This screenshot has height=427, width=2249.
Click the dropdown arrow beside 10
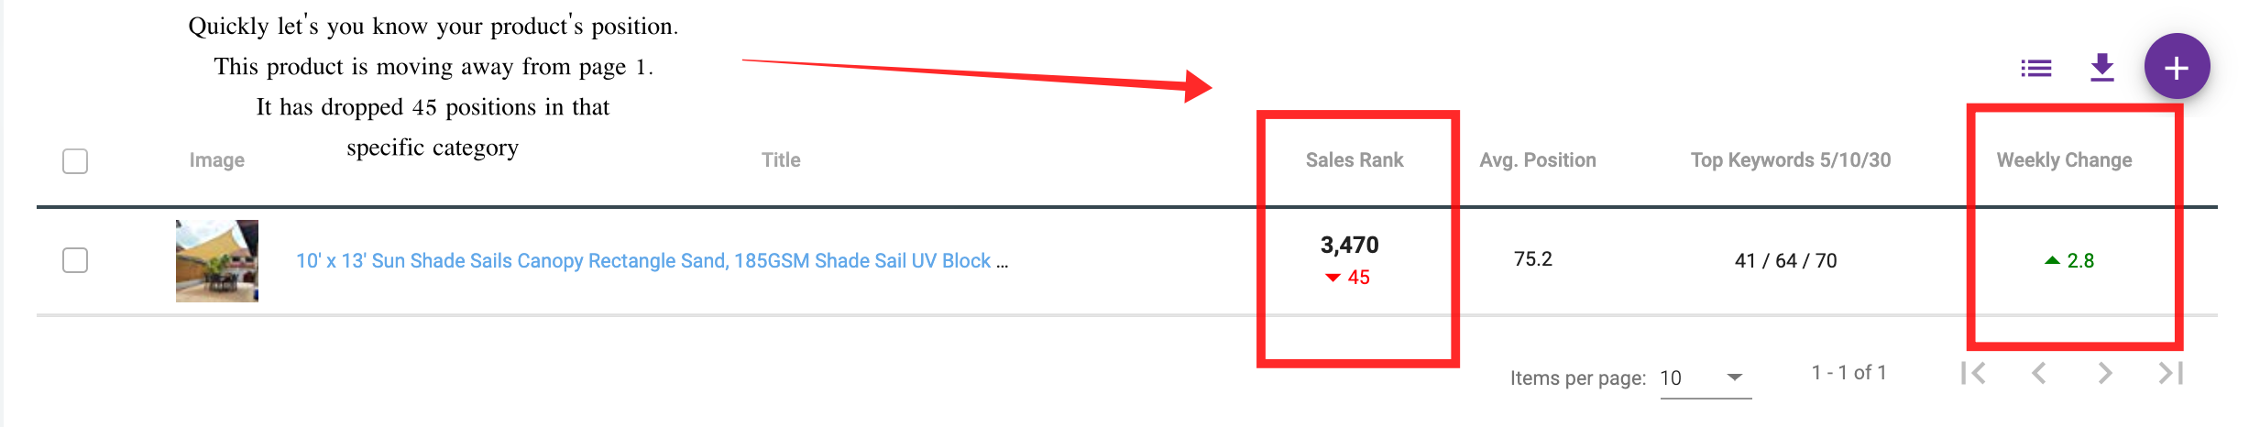coord(1734,377)
